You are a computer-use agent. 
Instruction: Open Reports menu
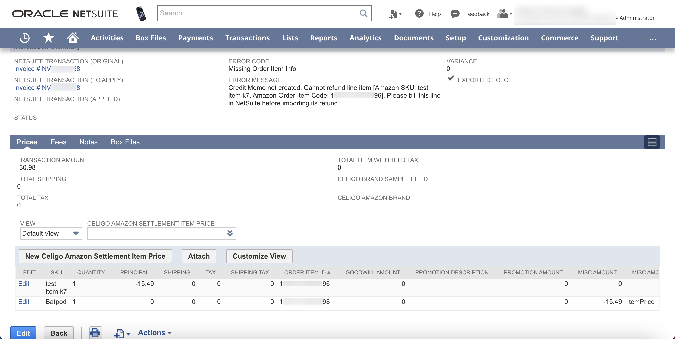point(324,38)
